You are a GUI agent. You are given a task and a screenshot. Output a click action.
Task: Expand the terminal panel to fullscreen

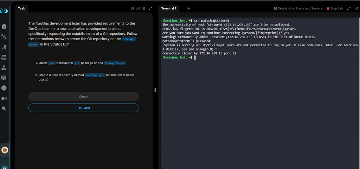pyautogui.click(x=349, y=8)
